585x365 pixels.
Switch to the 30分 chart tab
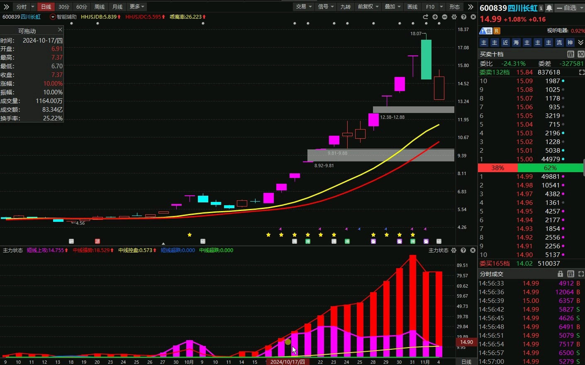pos(64,7)
